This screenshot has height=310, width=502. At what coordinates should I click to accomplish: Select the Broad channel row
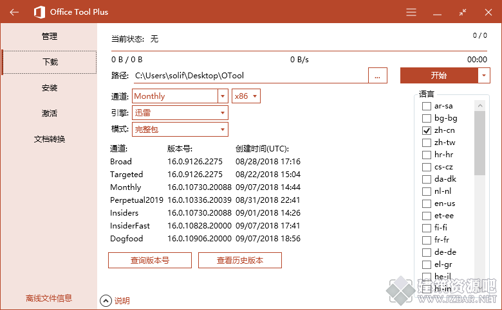[205, 162]
